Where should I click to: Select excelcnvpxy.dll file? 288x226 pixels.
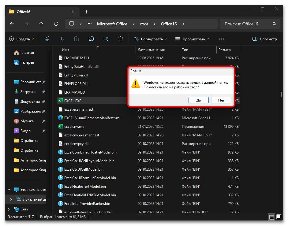pyautogui.click(x=149, y=143)
